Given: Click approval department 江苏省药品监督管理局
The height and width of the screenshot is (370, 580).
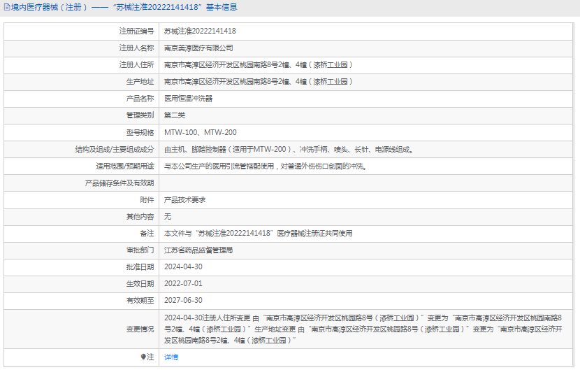Looking at the screenshot, I should point(198,250).
